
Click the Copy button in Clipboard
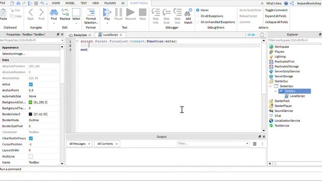point(16,16)
